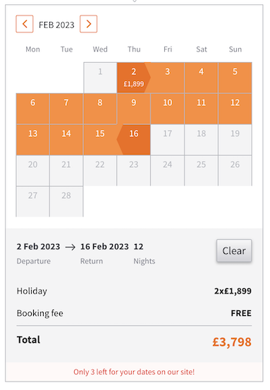
Task: Select Sunday February 12
Action: (235, 109)
